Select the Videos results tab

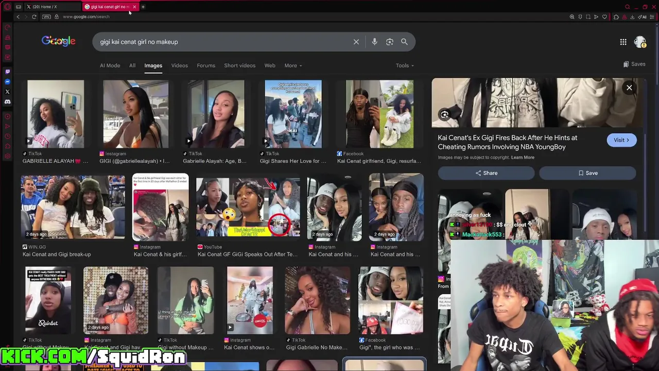click(180, 65)
